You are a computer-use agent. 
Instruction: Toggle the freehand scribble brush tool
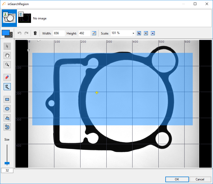click(x=7, y=87)
